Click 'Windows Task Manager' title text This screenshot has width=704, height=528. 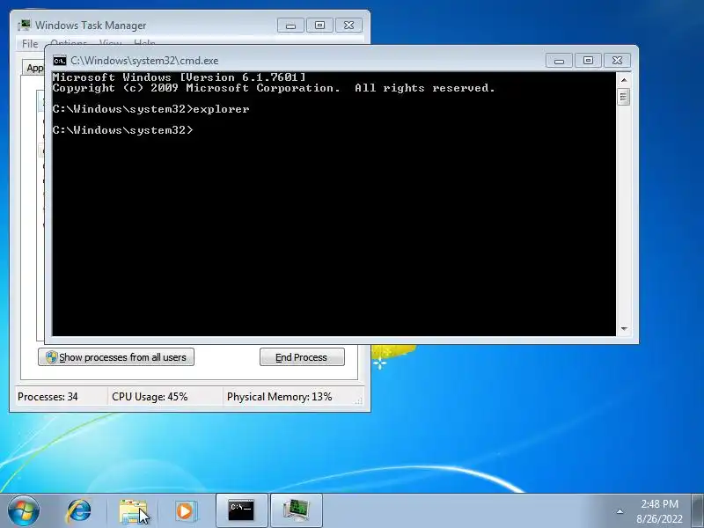click(x=91, y=26)
